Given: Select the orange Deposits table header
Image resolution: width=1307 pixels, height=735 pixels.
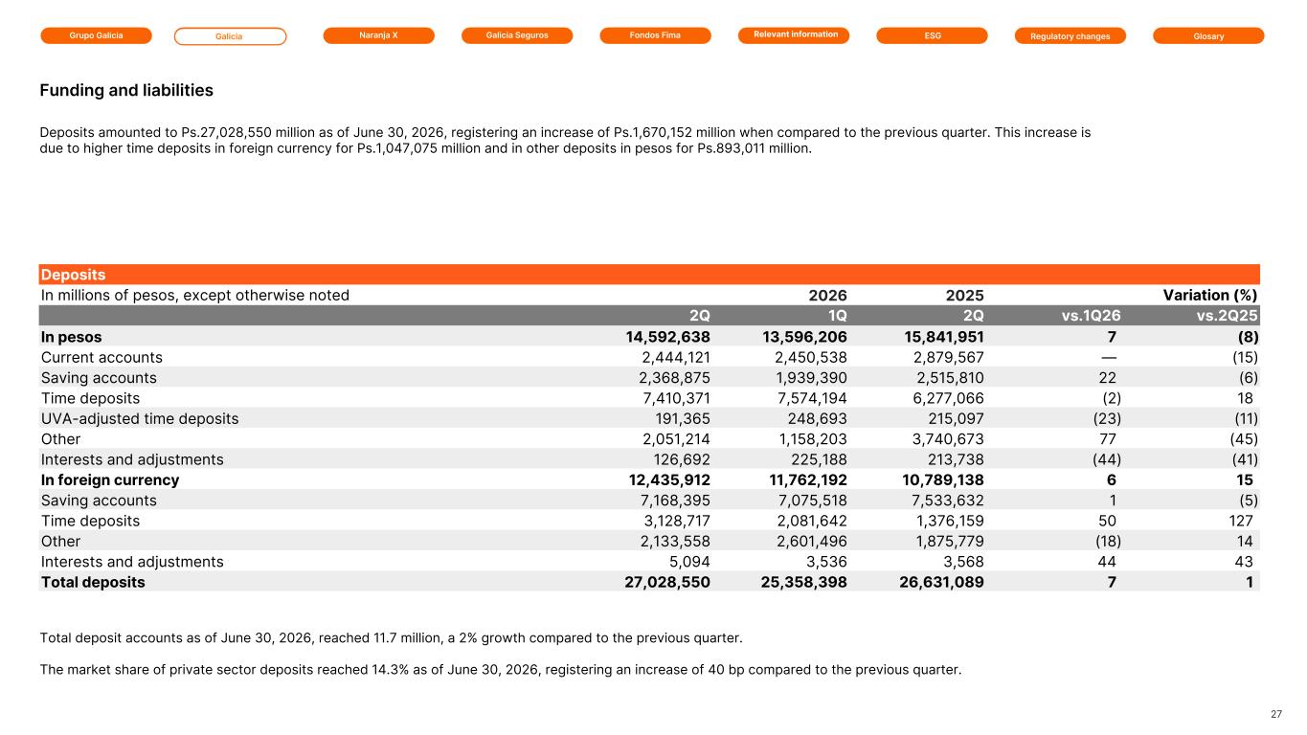Looking at the screenshot, I should click(649, 275).
